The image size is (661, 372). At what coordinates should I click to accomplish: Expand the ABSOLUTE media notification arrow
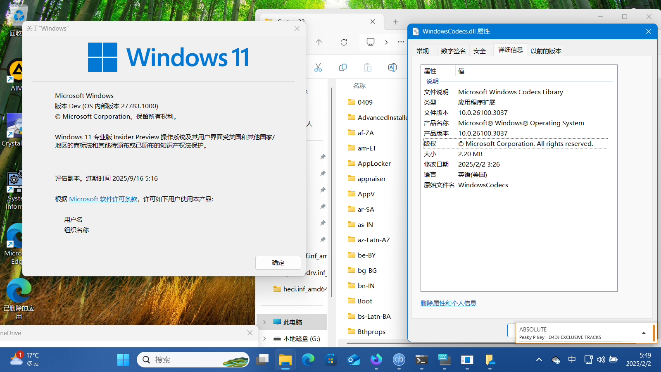644,333
